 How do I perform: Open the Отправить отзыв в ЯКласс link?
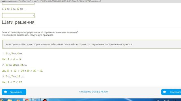[x=94, y=92]
